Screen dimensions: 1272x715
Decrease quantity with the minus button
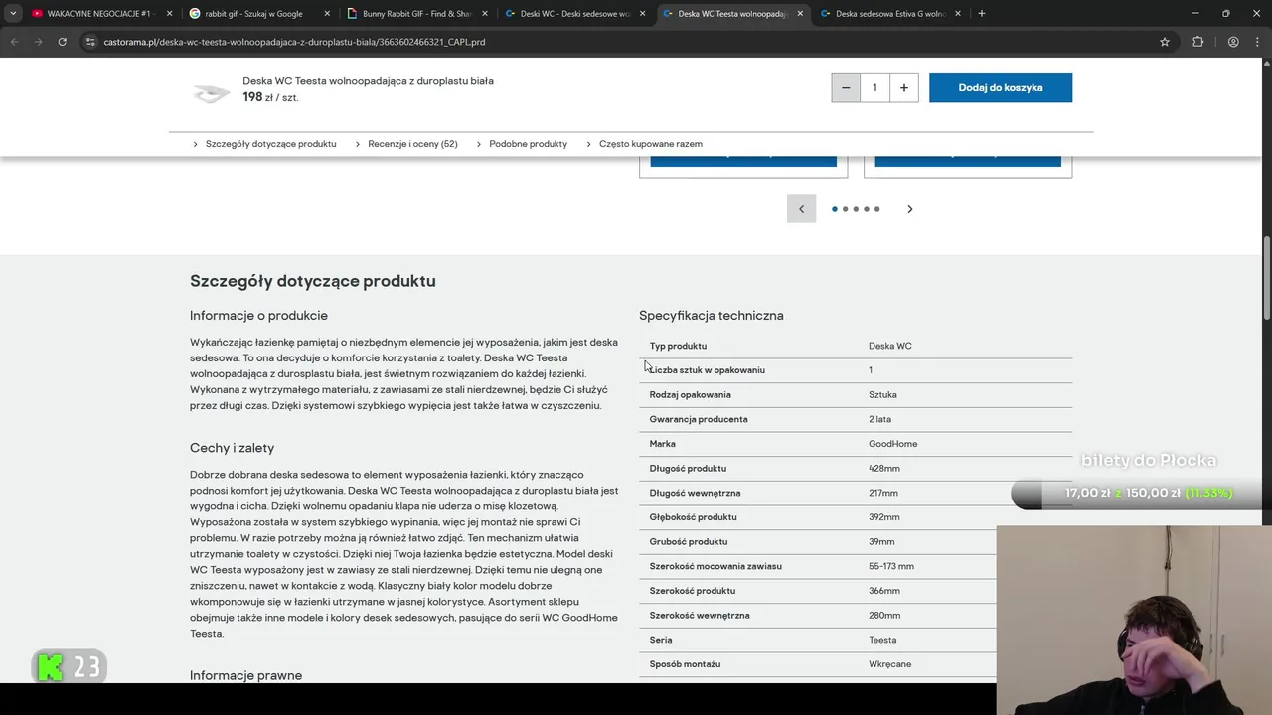[x=846, y=87]
